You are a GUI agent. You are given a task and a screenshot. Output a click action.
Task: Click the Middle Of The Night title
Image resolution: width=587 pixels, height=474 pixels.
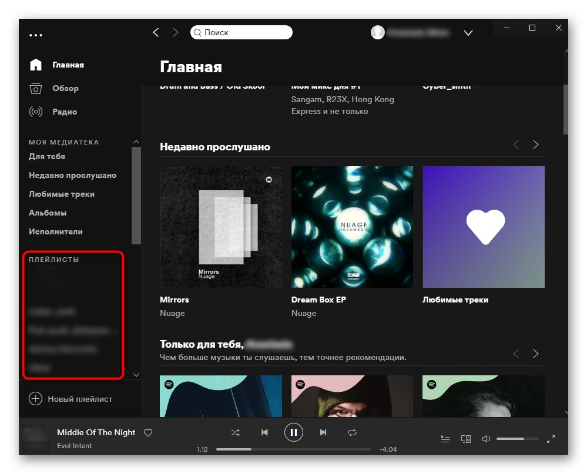point(96,432)
